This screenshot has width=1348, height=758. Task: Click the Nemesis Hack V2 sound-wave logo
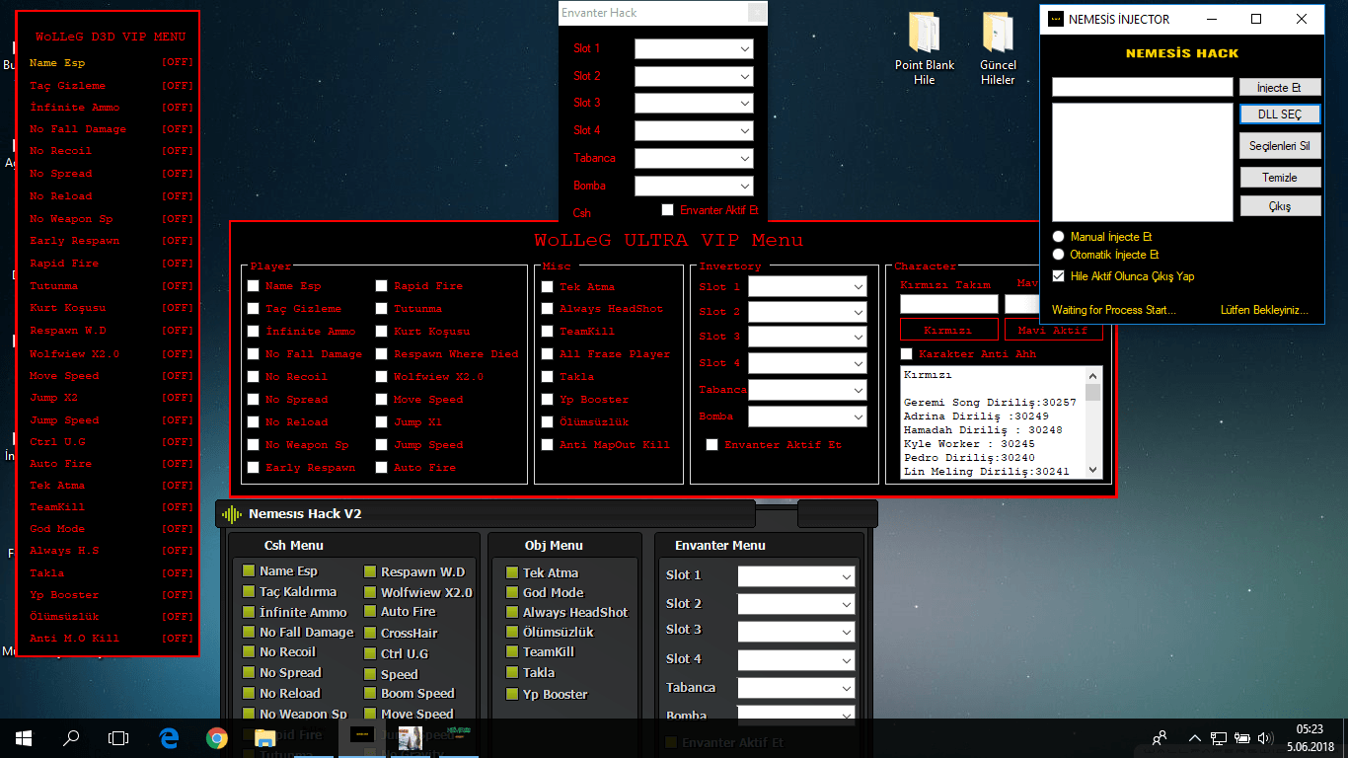(232, 514)
